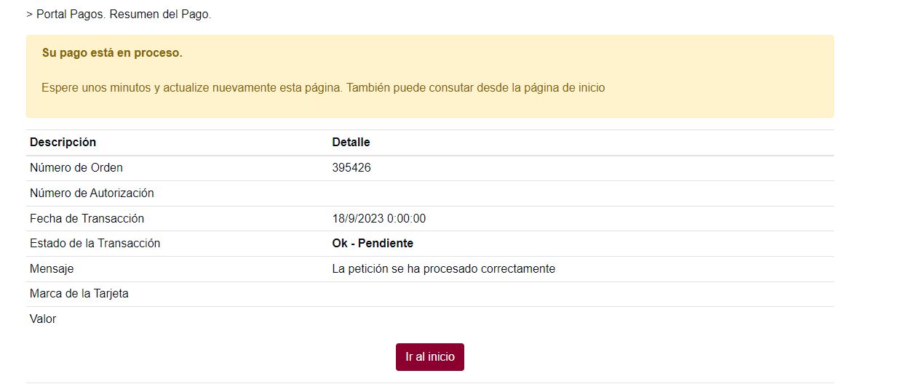
Task: Click the "Marca de la Tarjeta" label
Action: [x=79, y=294]
